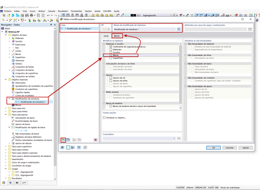Click the magnifier with red X toolbar icon
The image size is (260, 195).
click(x=236, y=15)
